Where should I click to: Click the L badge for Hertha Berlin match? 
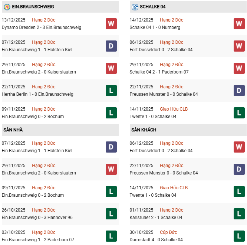111,91
